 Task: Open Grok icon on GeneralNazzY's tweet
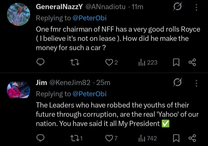pyautogui.click(x=177, y=7)
